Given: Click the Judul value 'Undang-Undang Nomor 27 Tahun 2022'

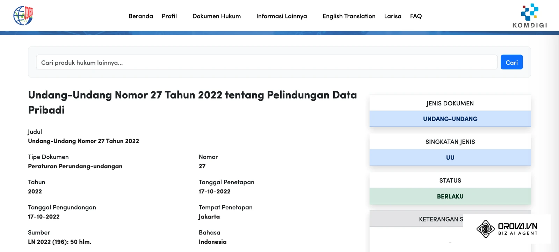Looking at the screenshot, I should click(84, 141).
